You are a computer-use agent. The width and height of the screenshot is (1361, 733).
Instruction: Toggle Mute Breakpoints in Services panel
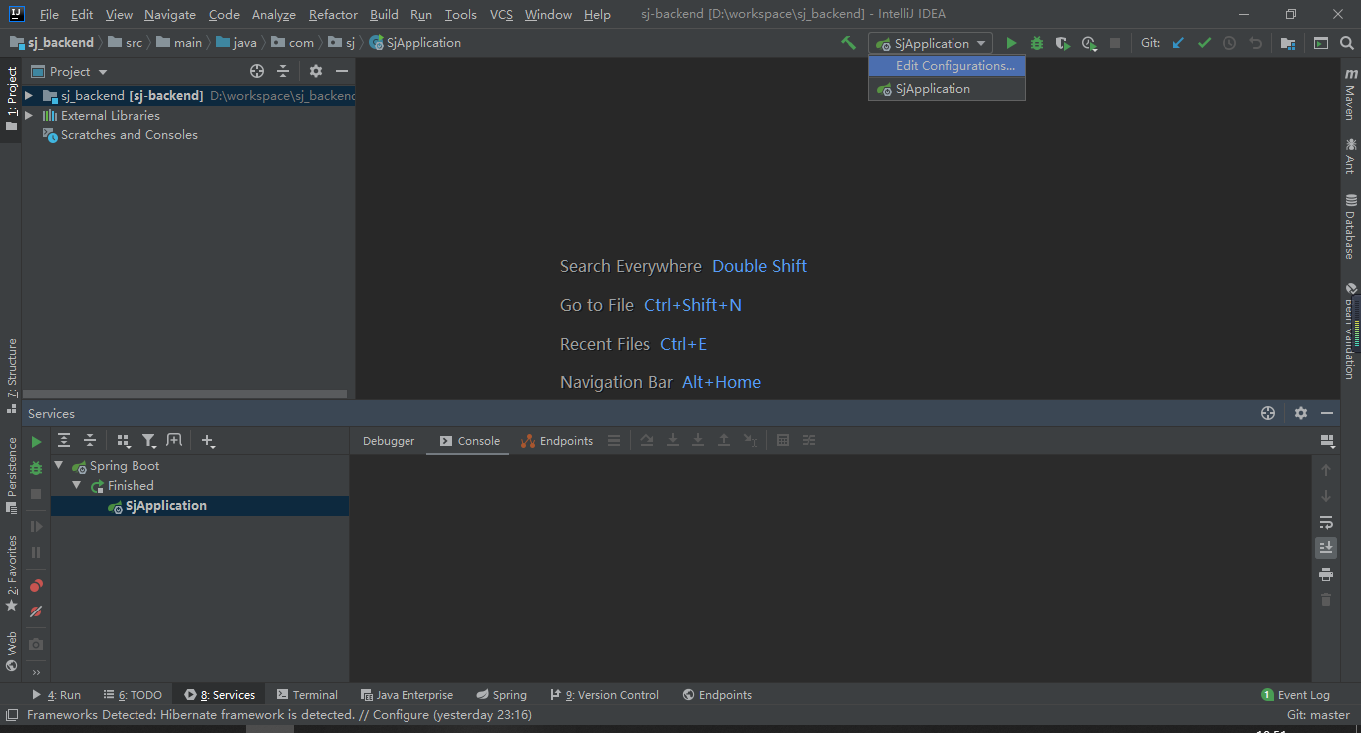tap(36, 611)
